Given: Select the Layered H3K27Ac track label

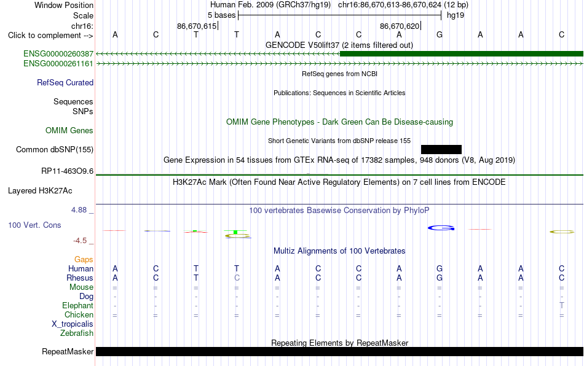Looking at the screenshot, I should pyautogui.click(x=40, y=191).
